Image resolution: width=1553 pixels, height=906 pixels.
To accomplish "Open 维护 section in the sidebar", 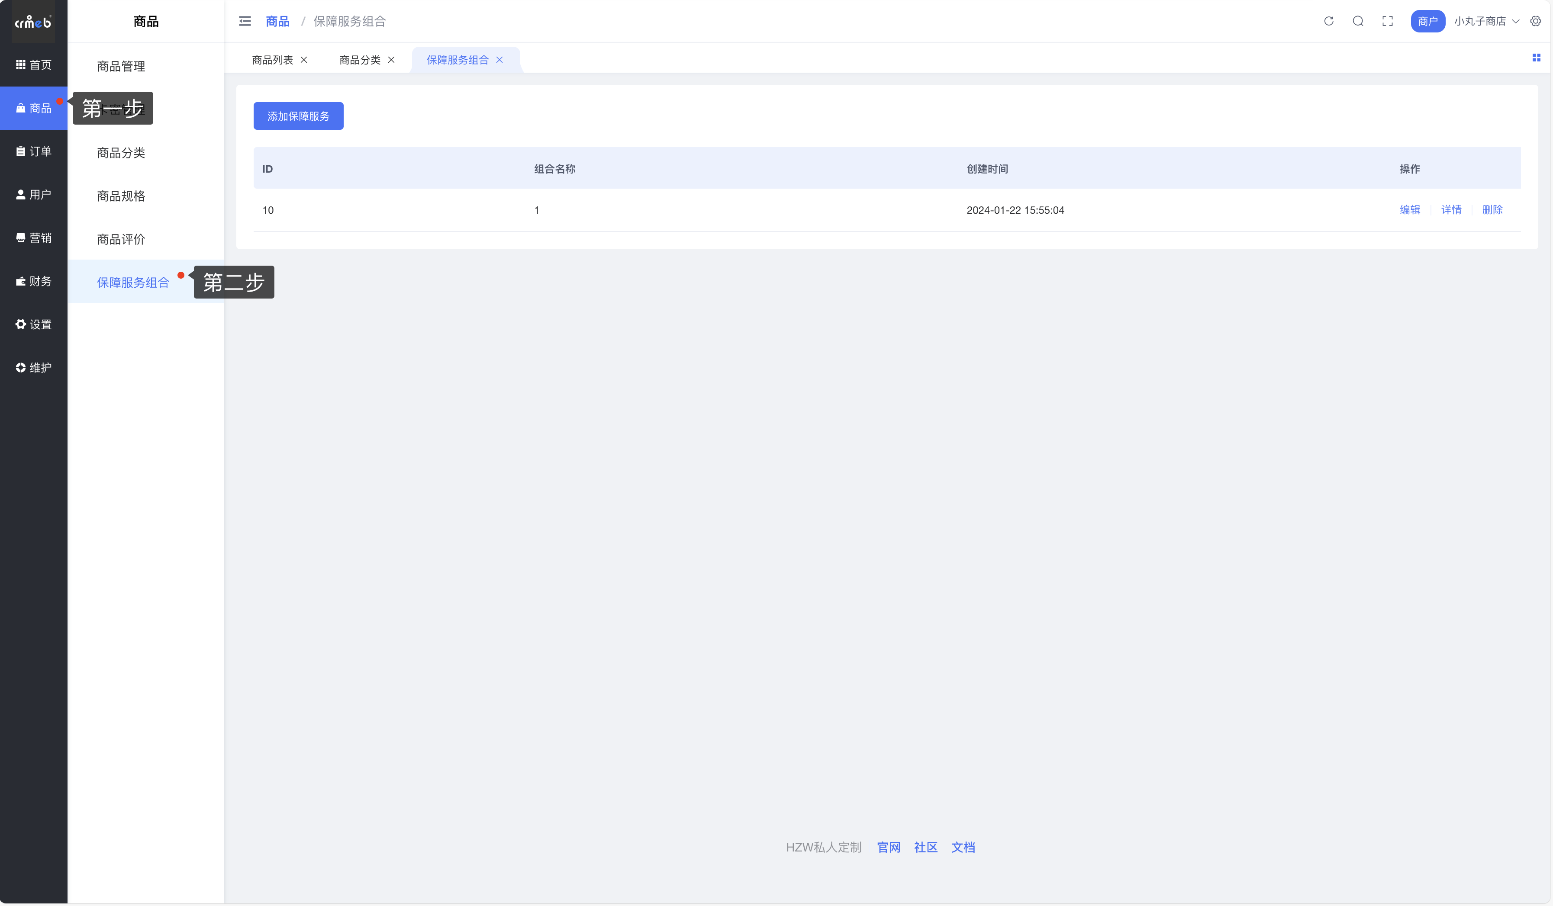I will tap(33, 368).
